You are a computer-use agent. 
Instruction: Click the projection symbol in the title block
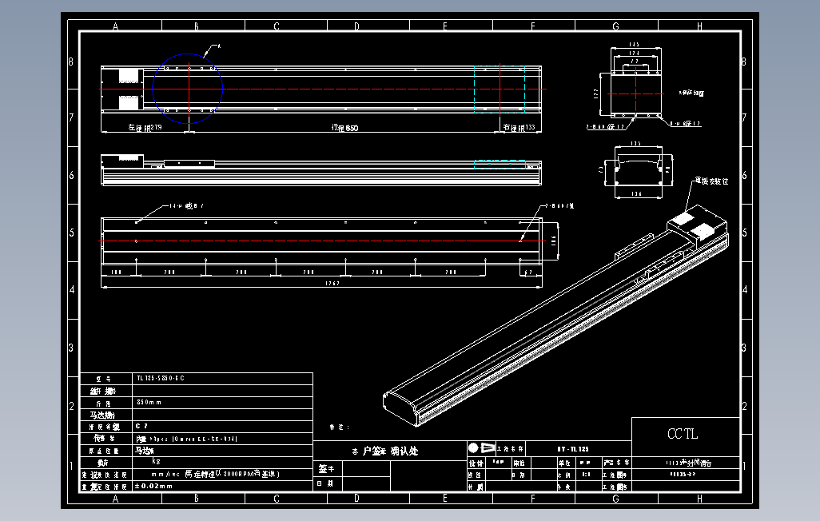[482, 447]
